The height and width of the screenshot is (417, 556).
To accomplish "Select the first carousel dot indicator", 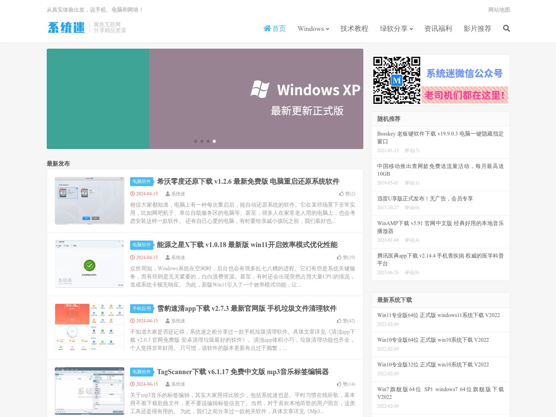I will (x=196, y=141).
